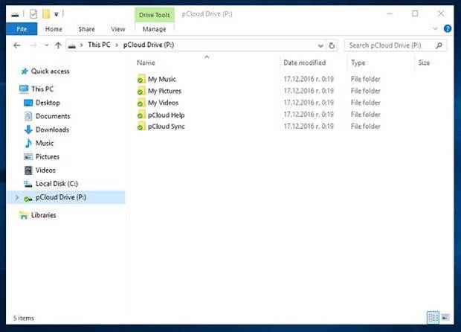461x332 pixels.
Task: Click the drive icon in the address bar
Action: (x=71, y=45)
